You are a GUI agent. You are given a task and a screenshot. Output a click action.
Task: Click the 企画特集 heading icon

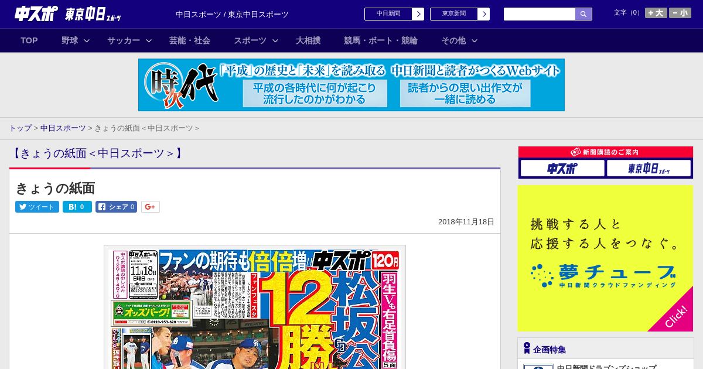point(527,348)
